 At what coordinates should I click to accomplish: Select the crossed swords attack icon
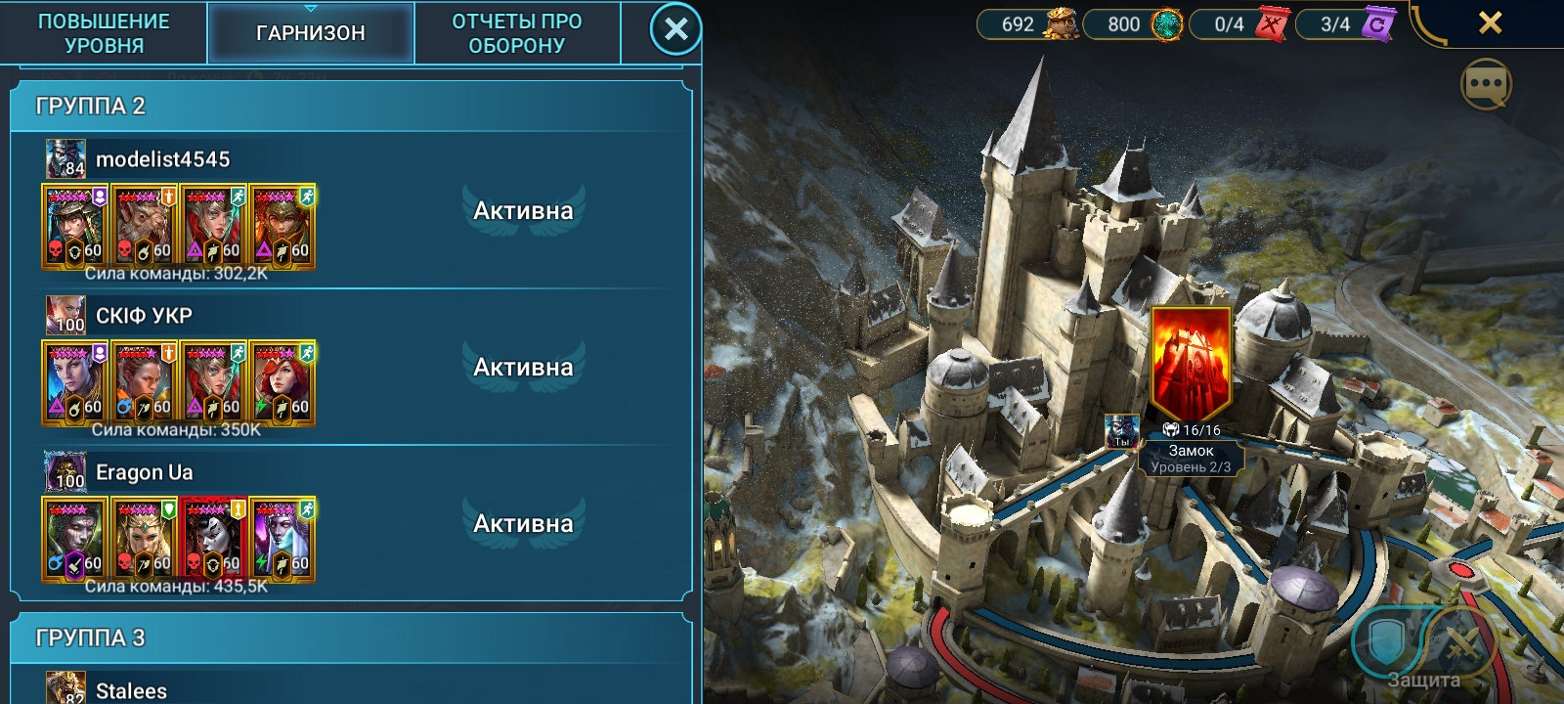click(1462, 643)
